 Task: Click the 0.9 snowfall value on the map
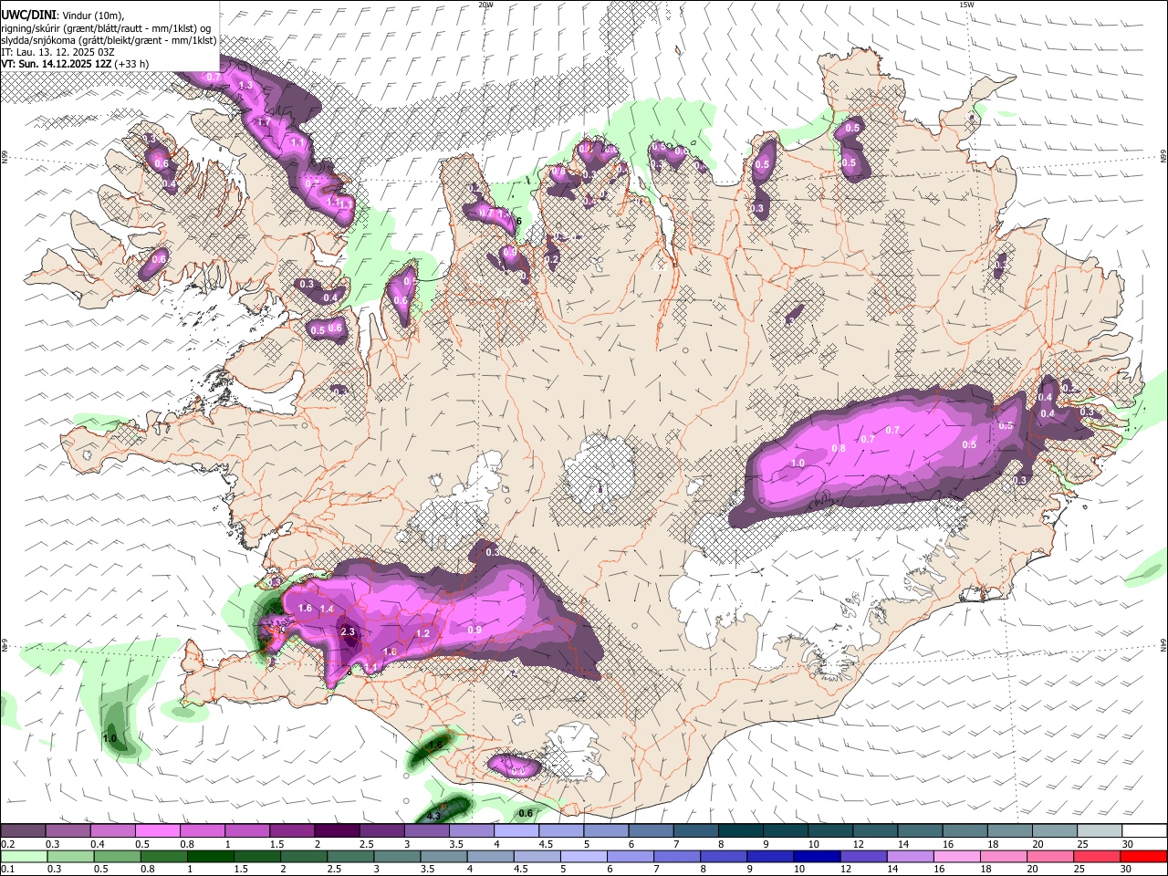pos(474,630)
